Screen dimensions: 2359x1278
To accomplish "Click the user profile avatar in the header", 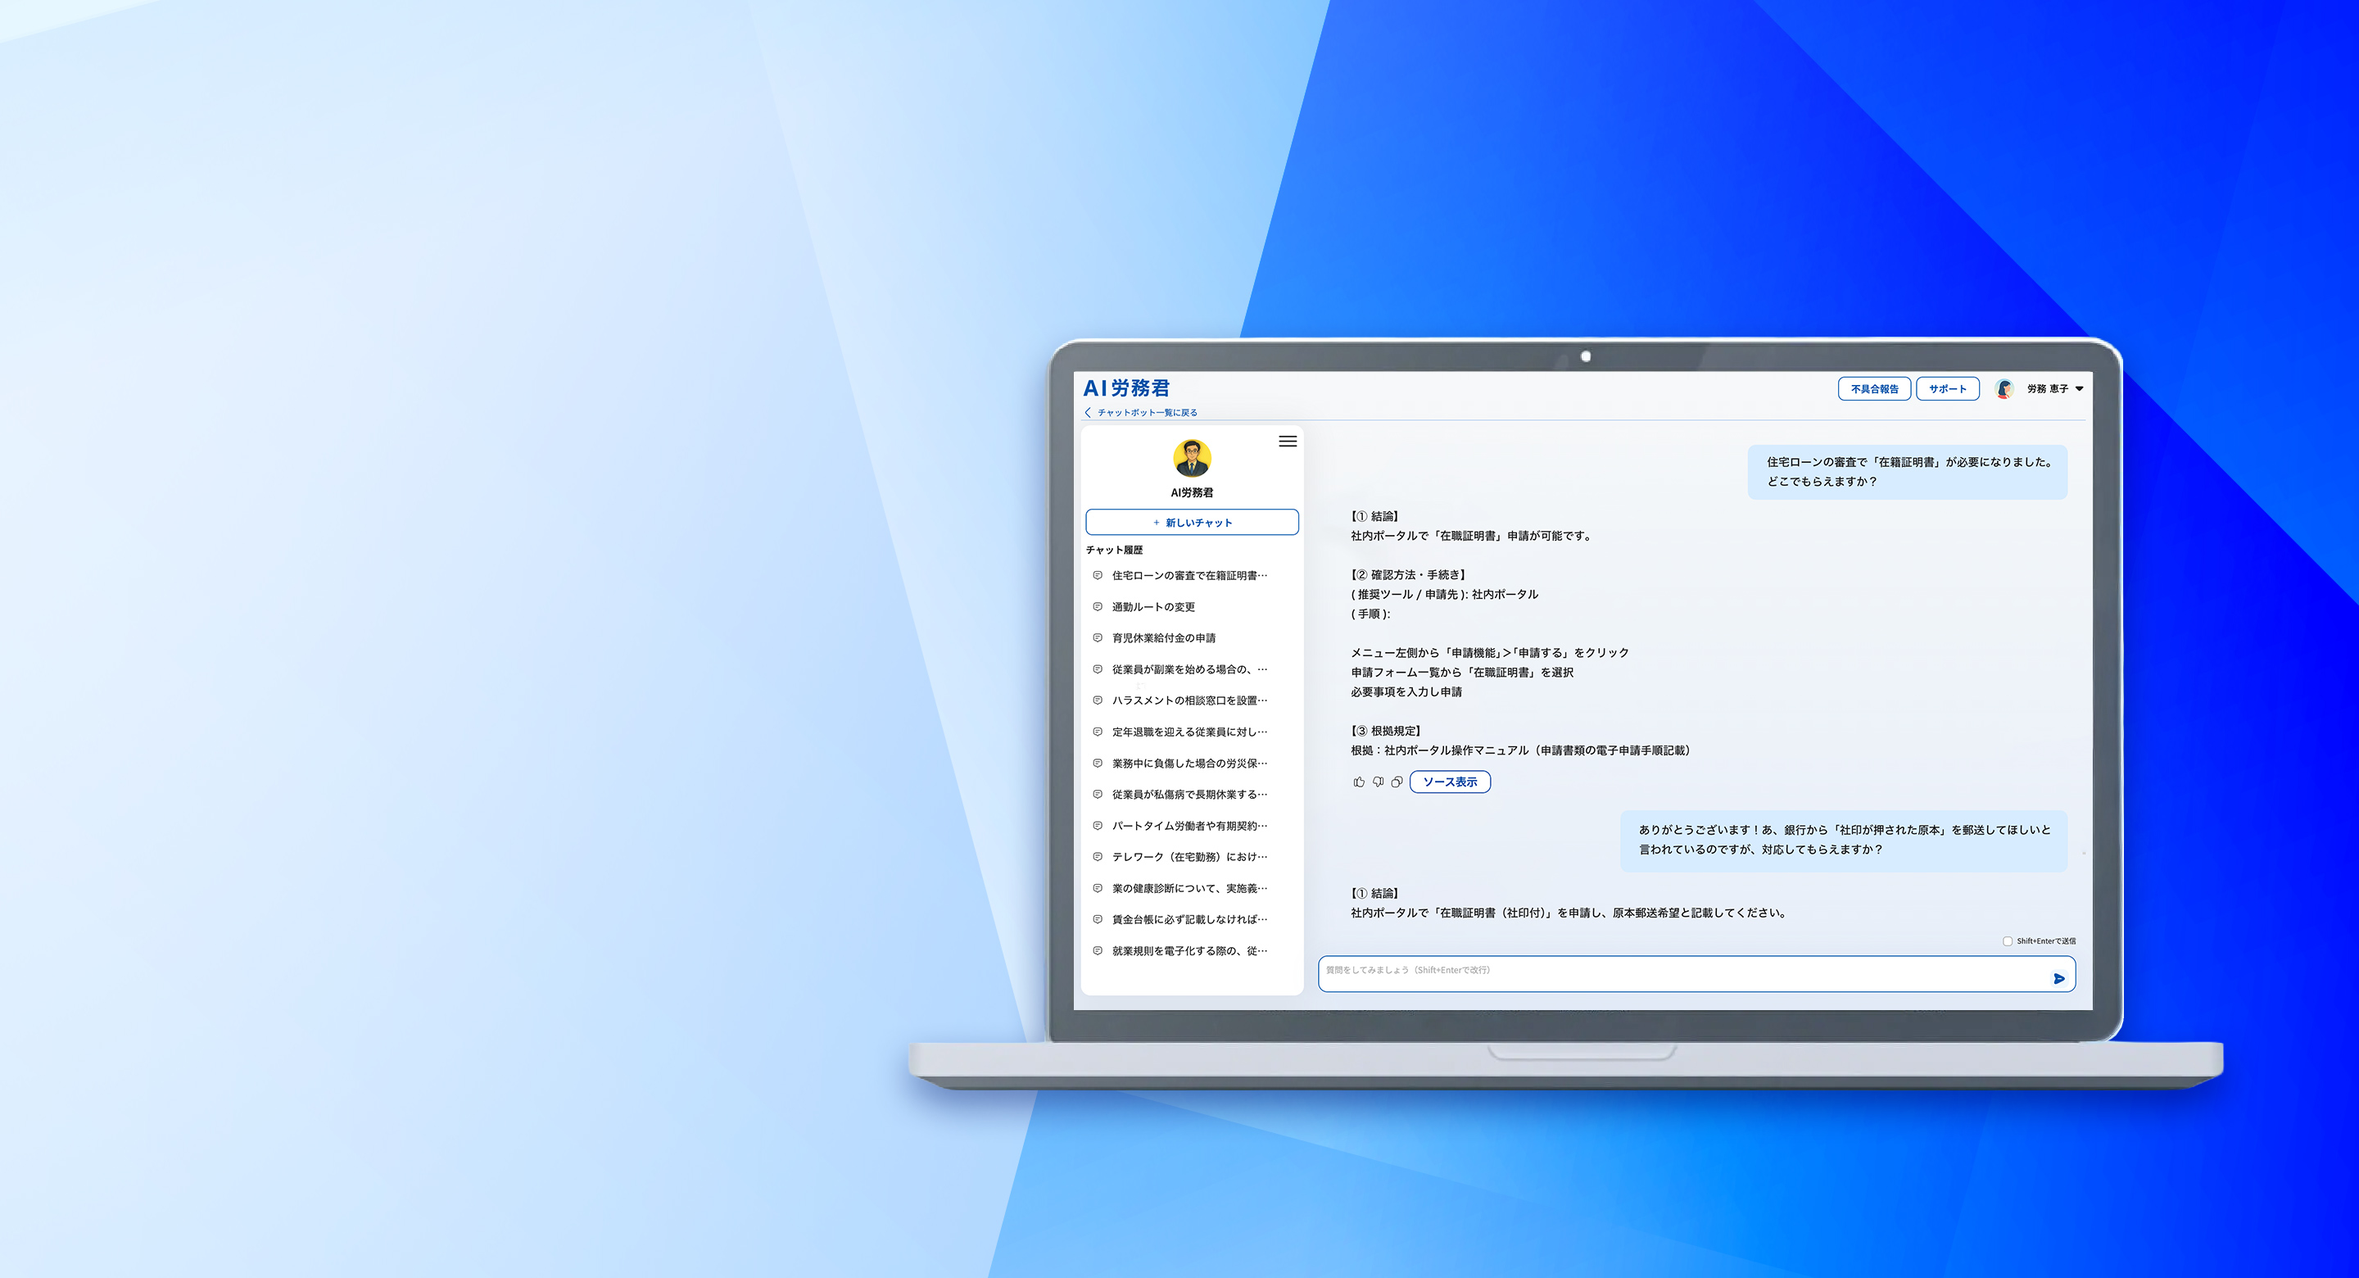I will tap(2004, 388).
